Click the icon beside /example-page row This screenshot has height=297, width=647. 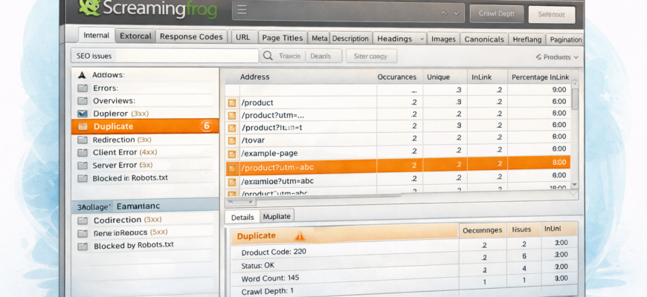click(232, 154)
